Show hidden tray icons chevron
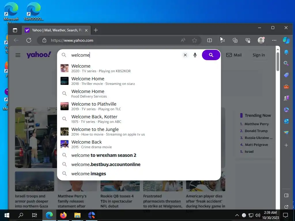 pyautogui.click(x=237, y=215)
